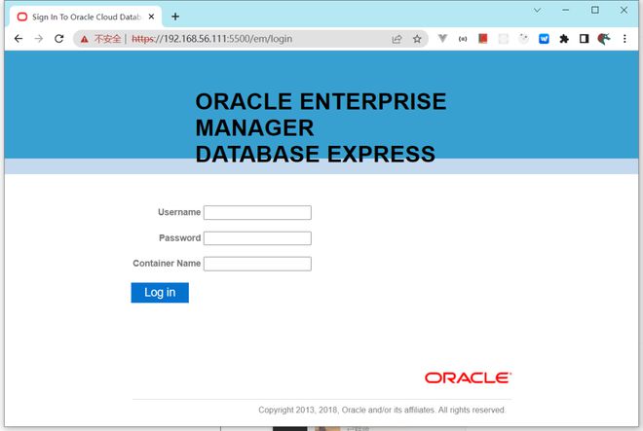This screenshot has height=431, width=643.
Task: Focus the Container Name field
Action: (257, 264)
